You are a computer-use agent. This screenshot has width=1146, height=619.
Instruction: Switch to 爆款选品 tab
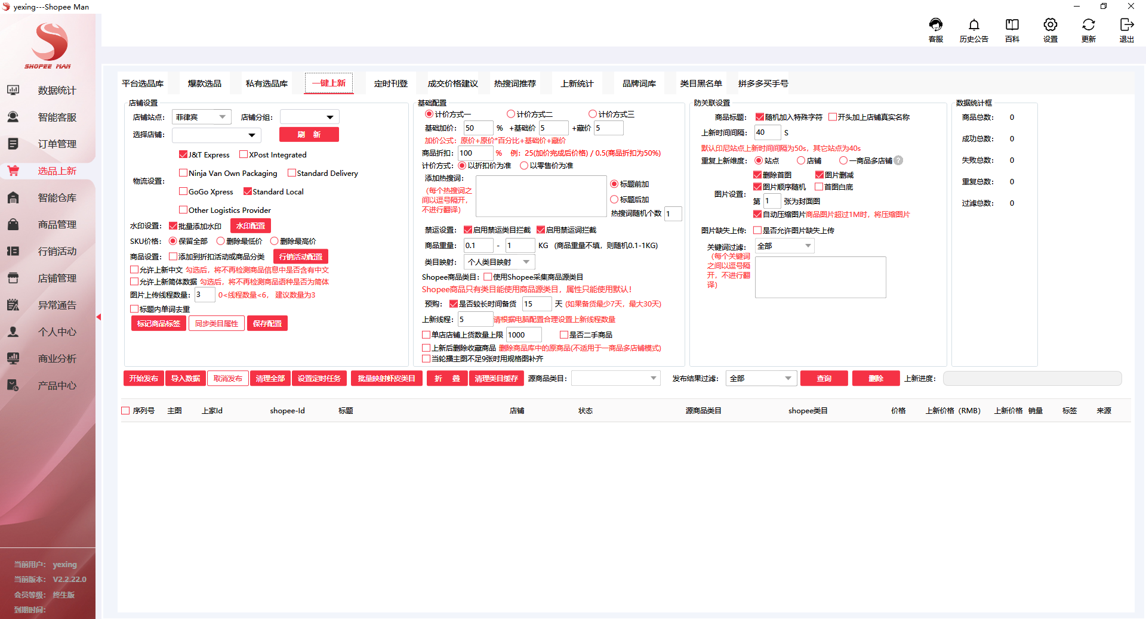point(205,83)
